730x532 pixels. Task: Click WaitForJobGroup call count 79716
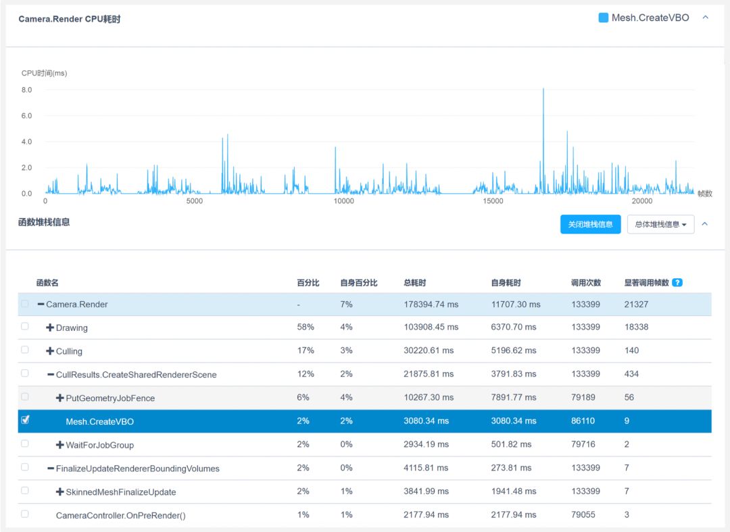click(583, 444)
